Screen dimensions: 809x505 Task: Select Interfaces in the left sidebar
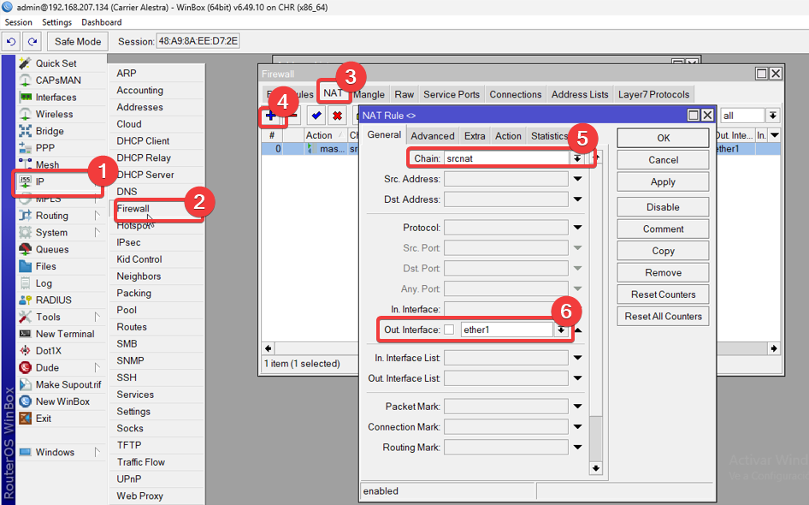pos(56,98)
